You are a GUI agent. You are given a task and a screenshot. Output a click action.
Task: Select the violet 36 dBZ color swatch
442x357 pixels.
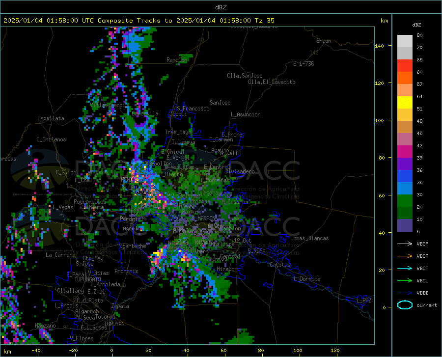(405, 164)
